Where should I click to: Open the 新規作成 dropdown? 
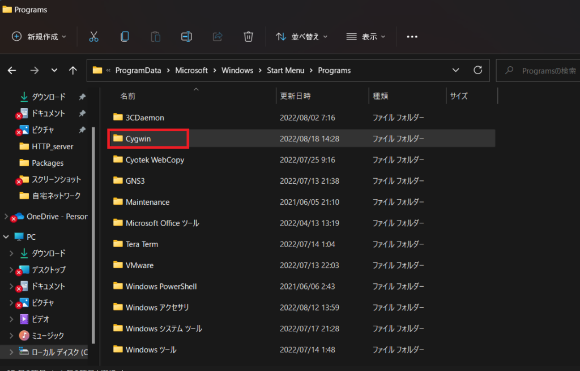coord(39,37)
